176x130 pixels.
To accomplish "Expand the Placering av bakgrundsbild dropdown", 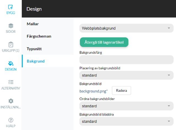I will click(127, 75).
